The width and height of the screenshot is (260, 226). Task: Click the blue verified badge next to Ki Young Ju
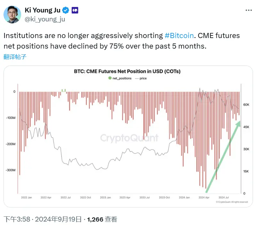tap(65, 10)
